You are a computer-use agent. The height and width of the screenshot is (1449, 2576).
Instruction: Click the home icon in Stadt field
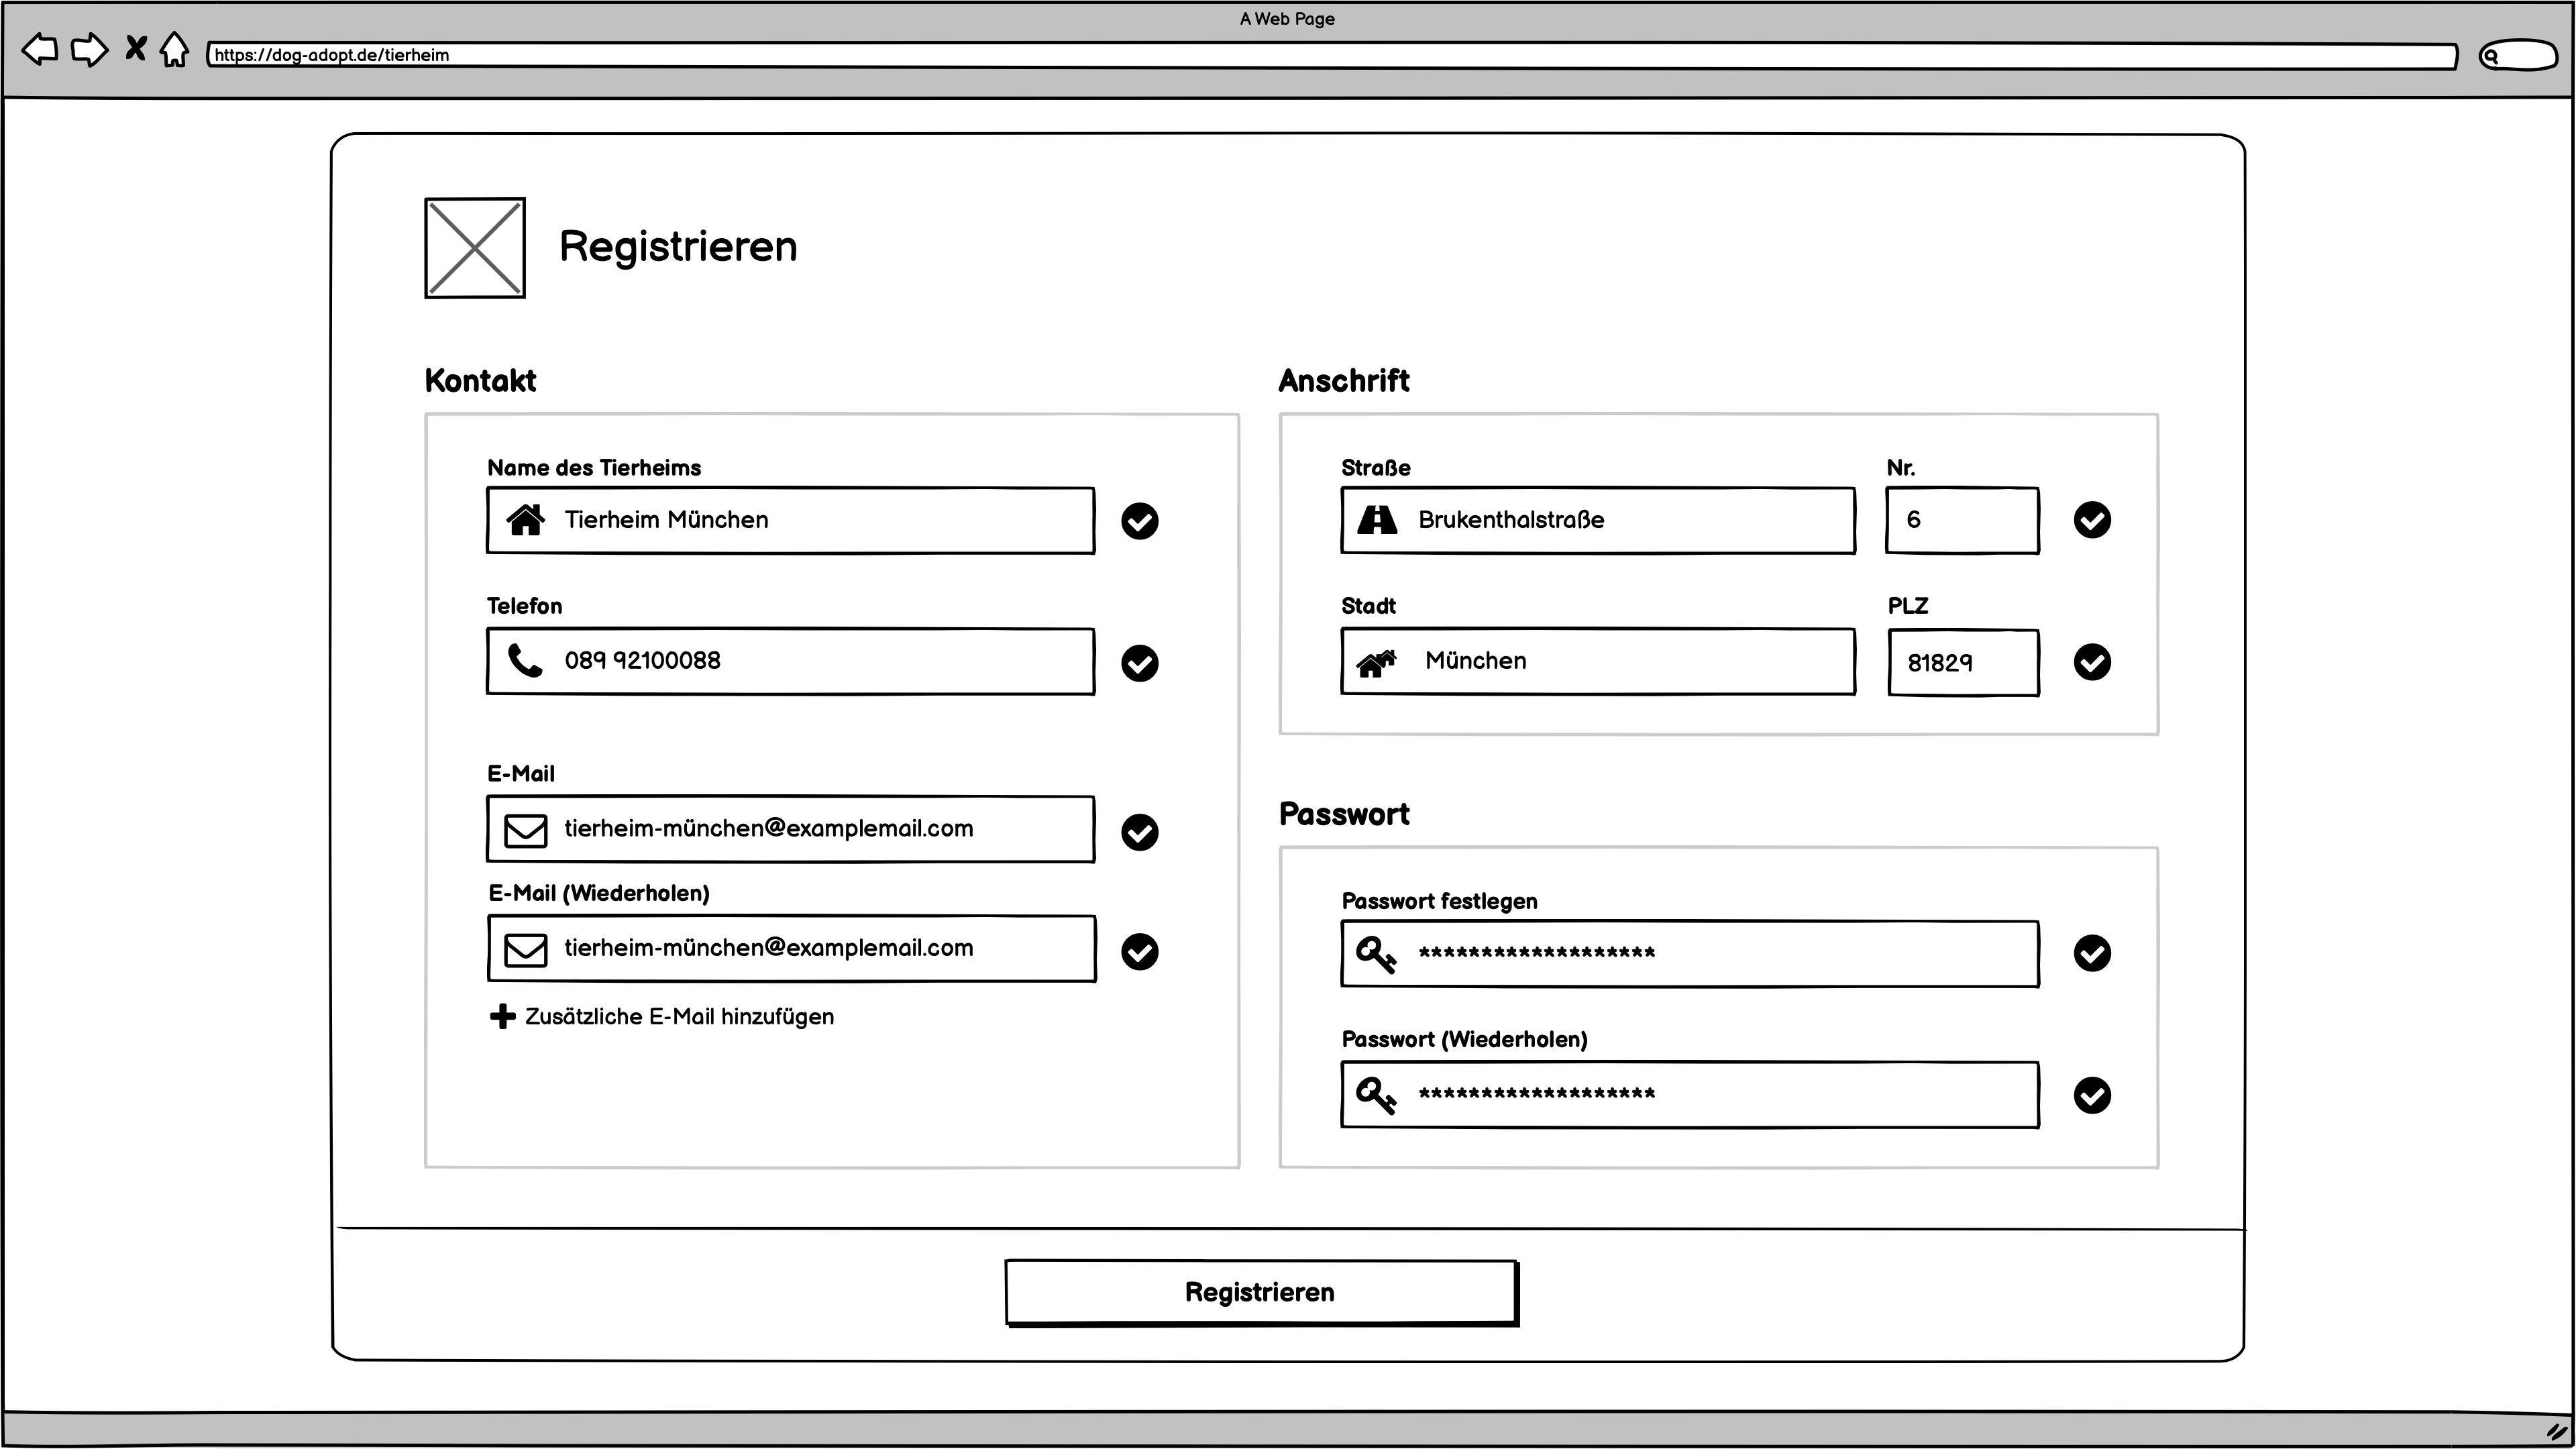(1377, 661)
